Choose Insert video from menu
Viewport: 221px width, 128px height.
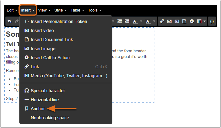[66, 31]
